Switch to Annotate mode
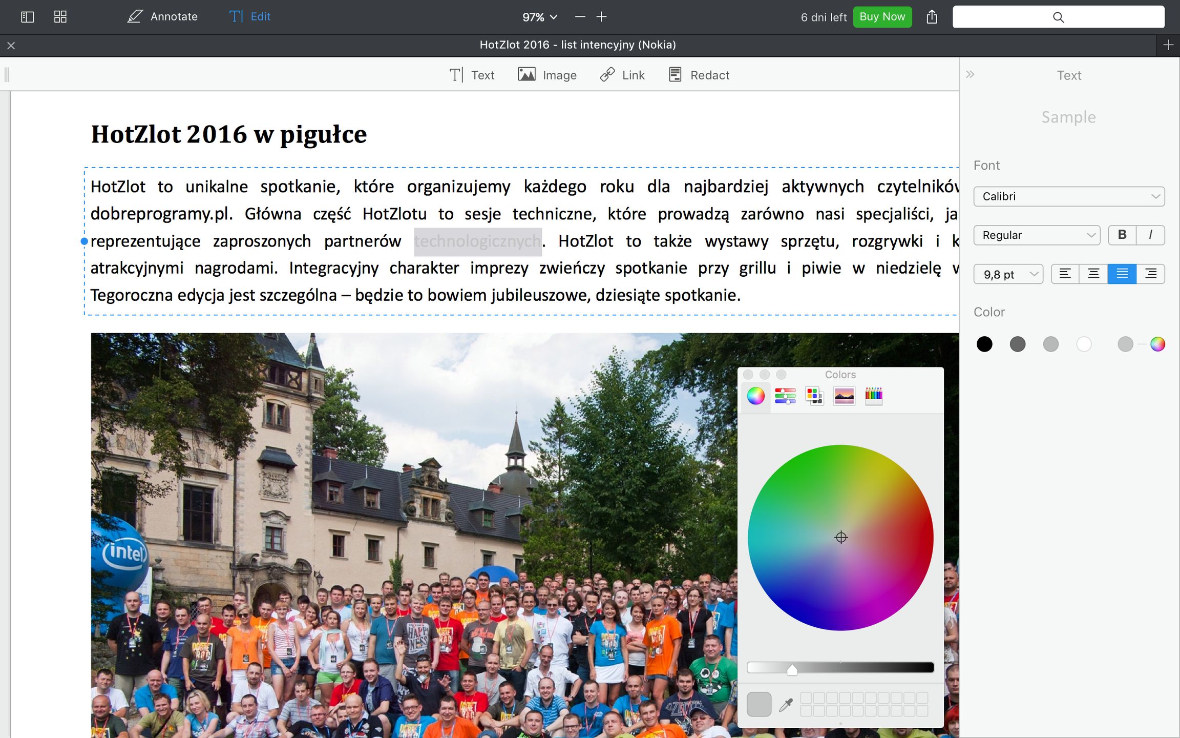The width and height of the screenshot is (1180, 738). (x=162, y=17)
